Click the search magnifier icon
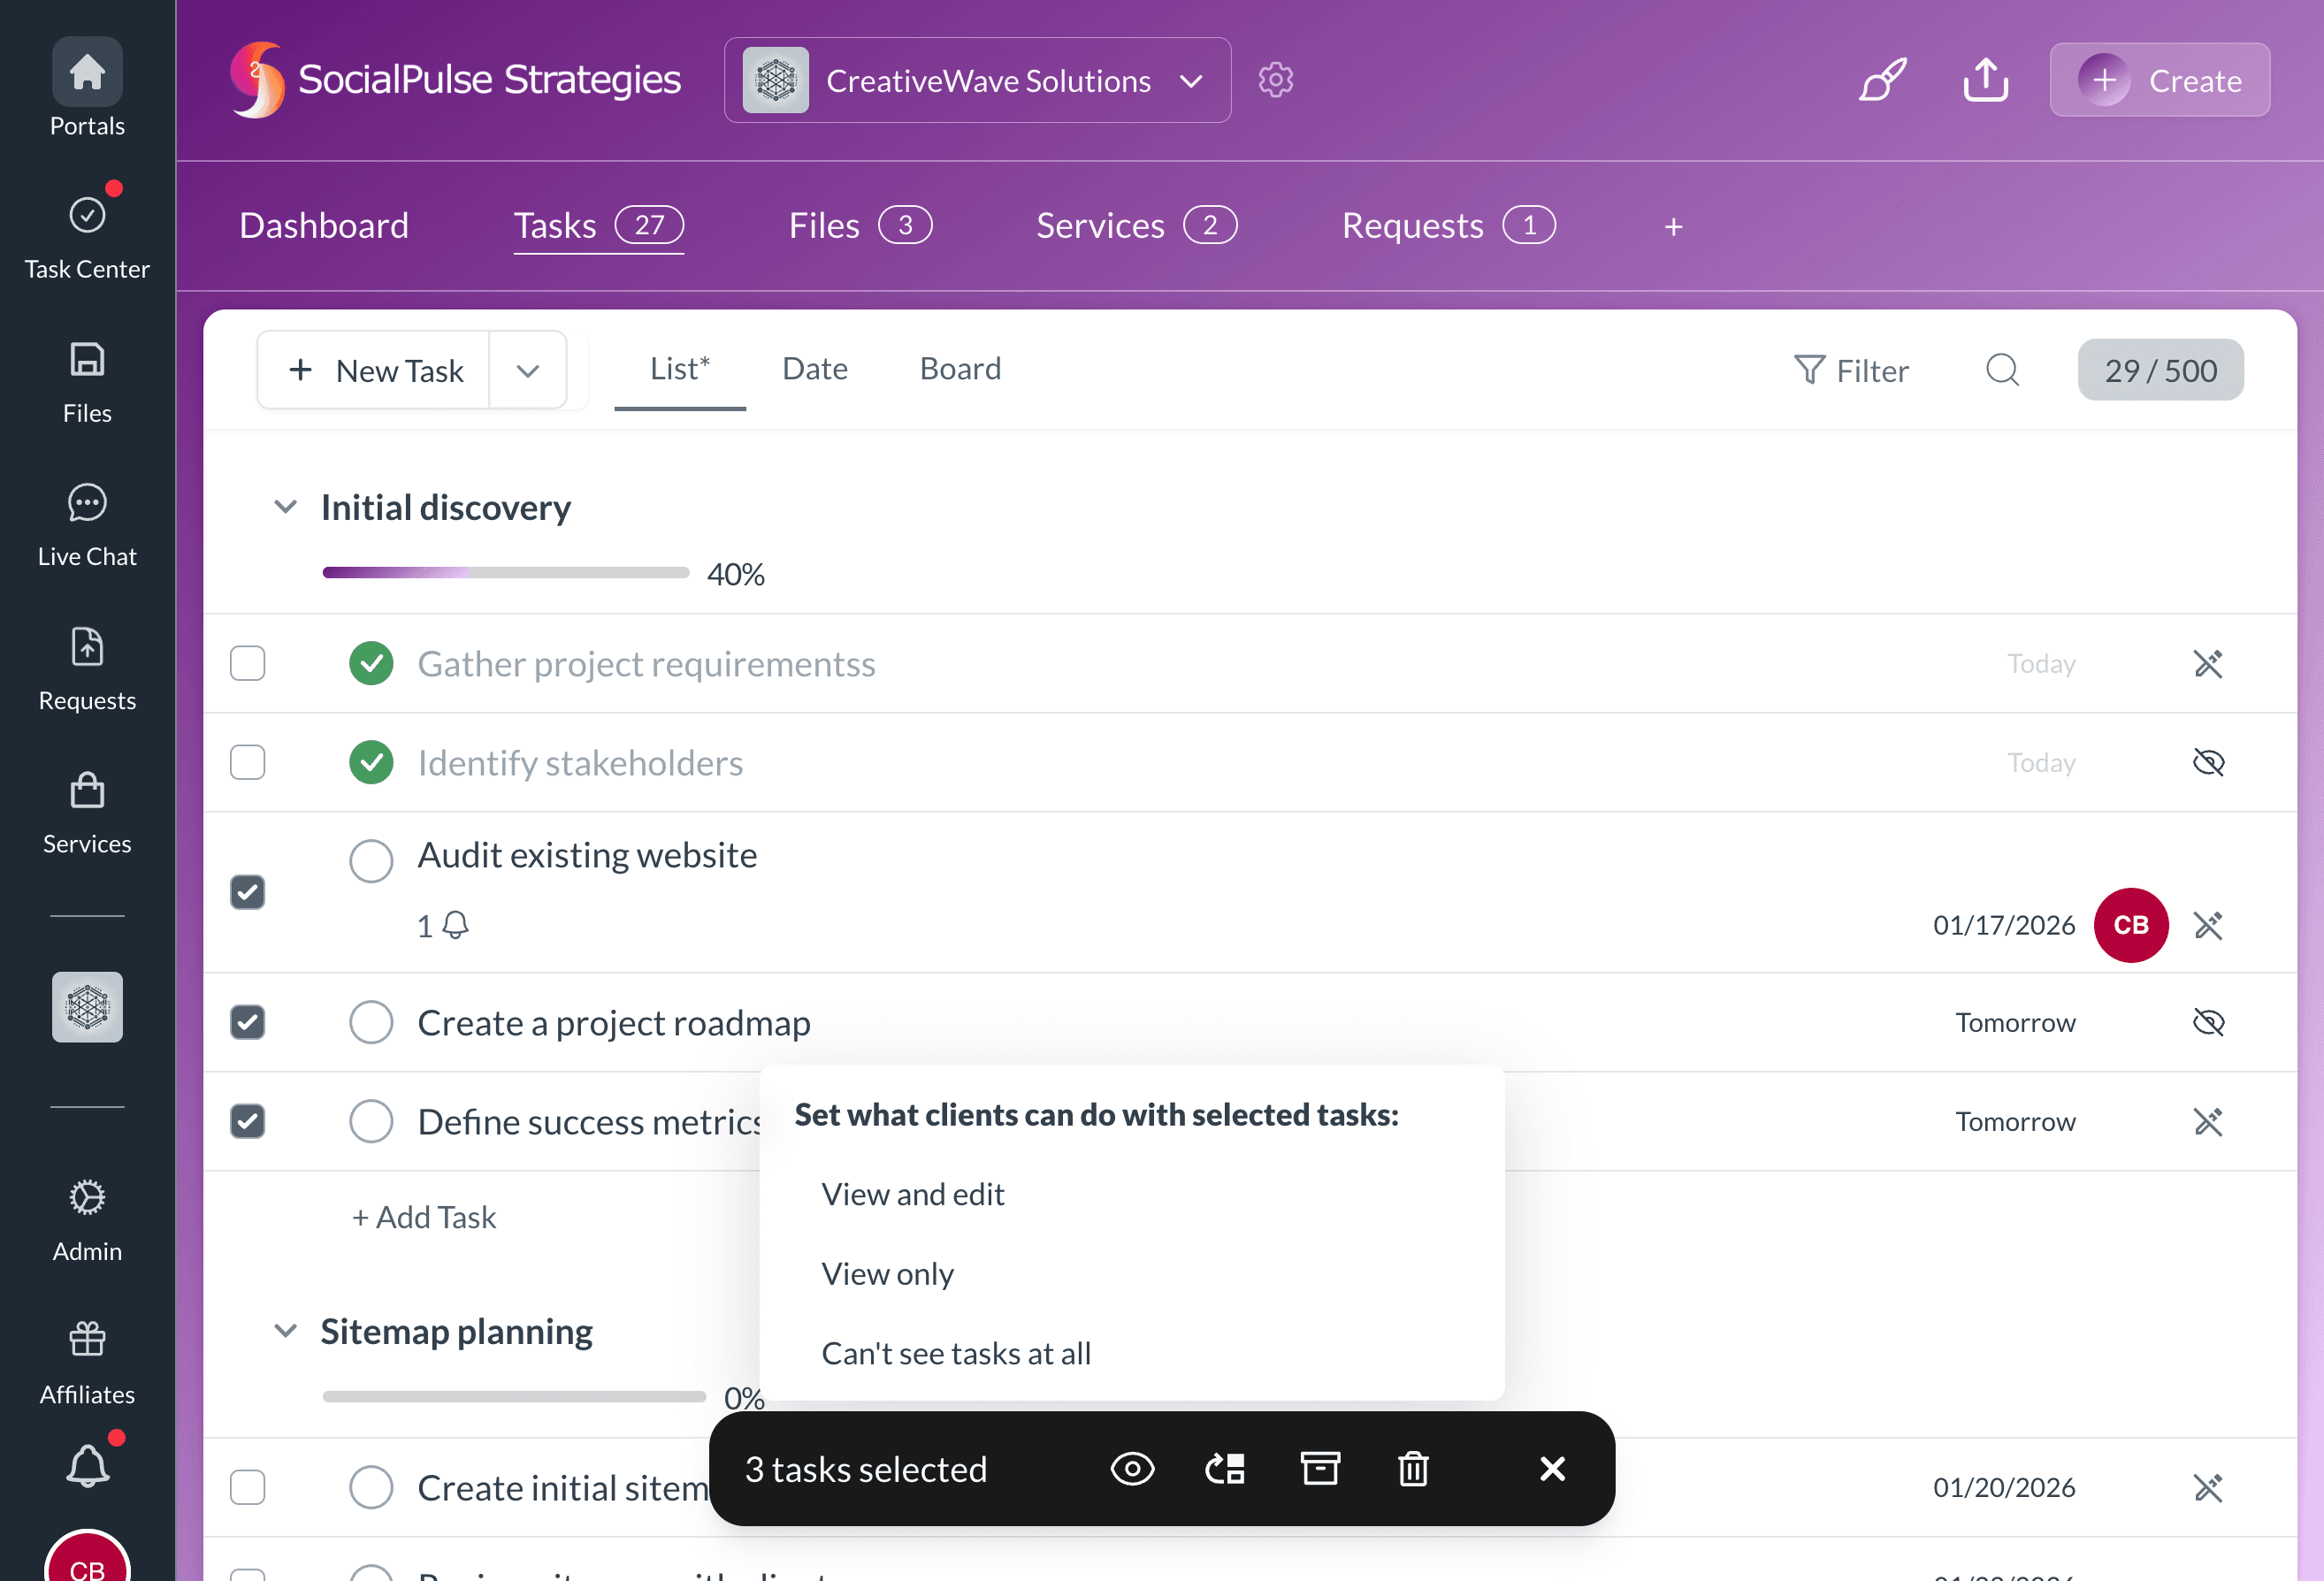Image resolution: width=2324 pixels, height=1581 pixels. coord(2002,370)
